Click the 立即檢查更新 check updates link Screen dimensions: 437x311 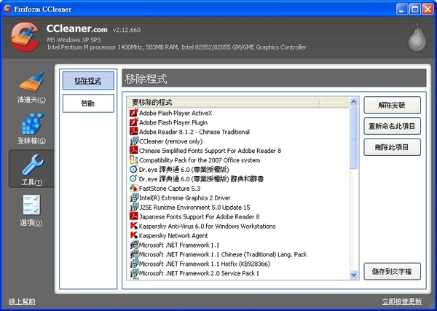[x=401, y=302]
